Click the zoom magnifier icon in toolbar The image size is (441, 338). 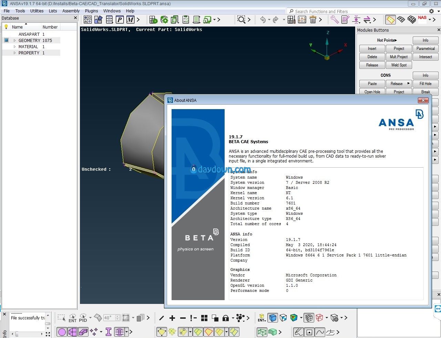[x=242, y=20]
